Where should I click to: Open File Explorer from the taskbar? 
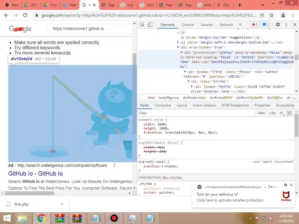[22, 218]
